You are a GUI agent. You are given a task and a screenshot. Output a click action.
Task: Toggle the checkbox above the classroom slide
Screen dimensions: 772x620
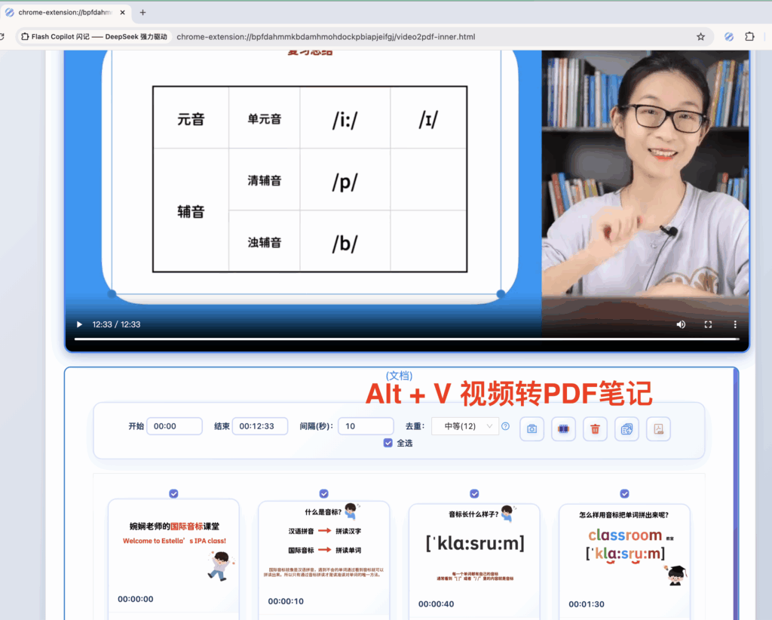click(x=624, y=493)
